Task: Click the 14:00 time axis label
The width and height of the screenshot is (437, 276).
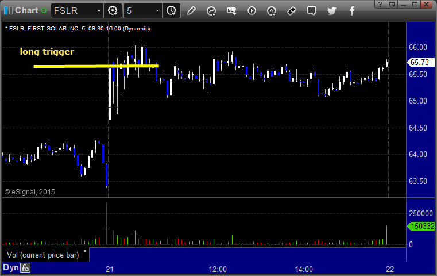Action: 304,269
